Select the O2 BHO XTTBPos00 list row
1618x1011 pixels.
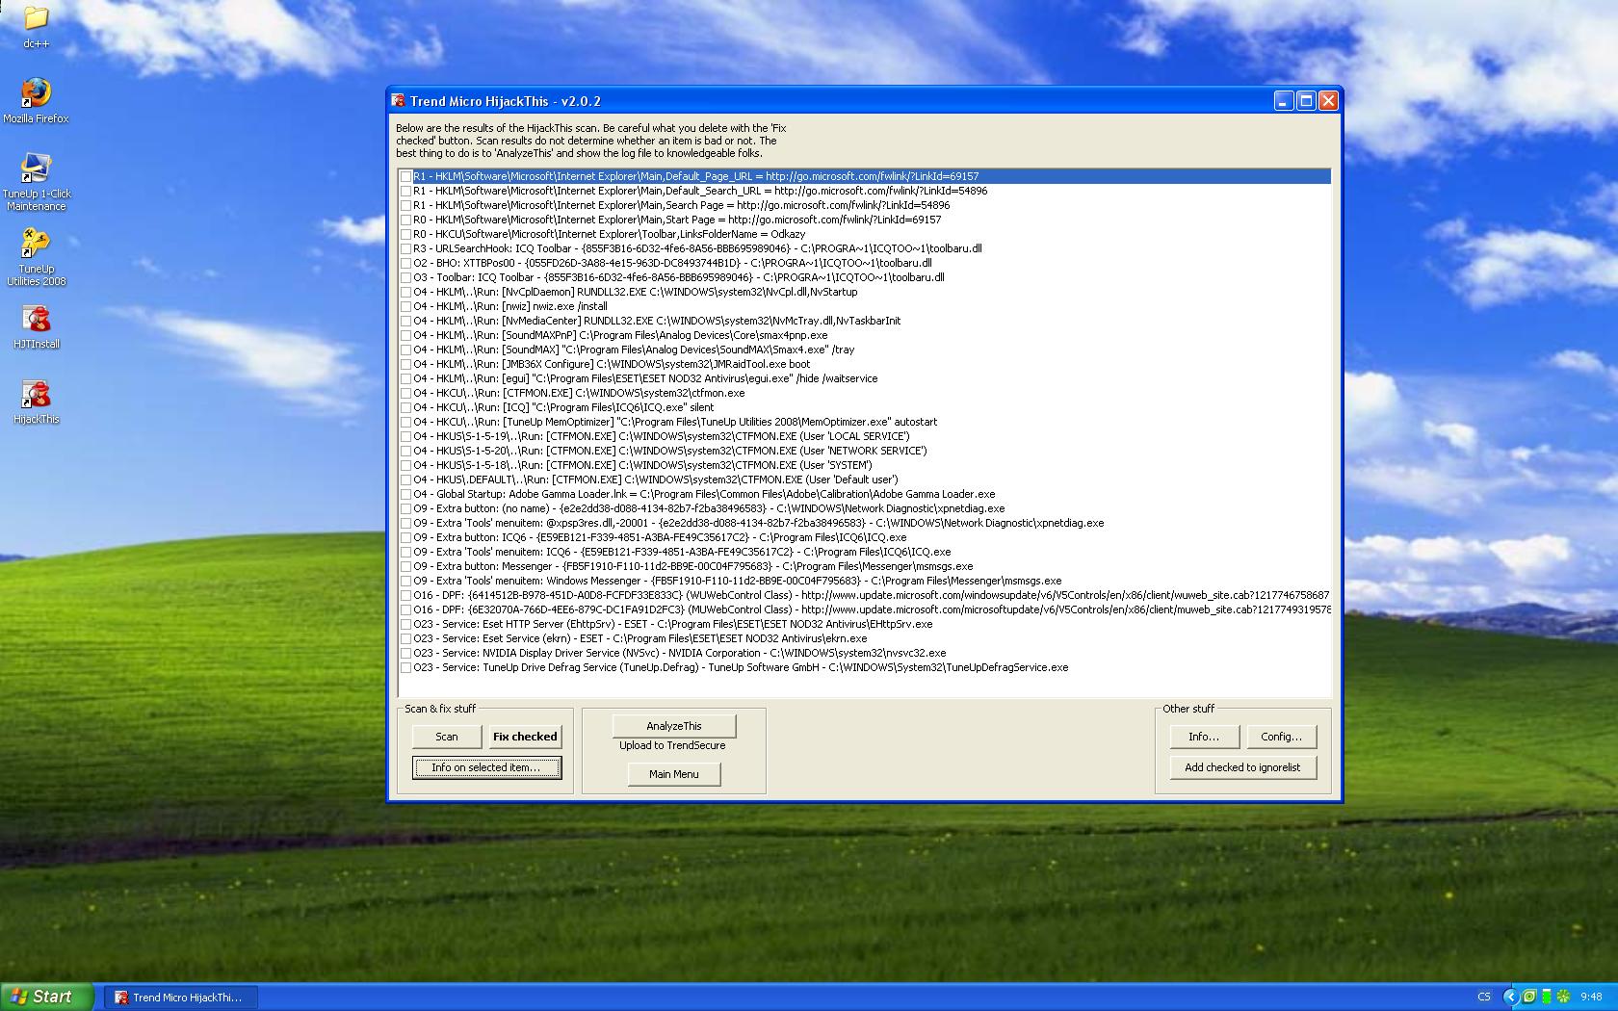[674, 263]
